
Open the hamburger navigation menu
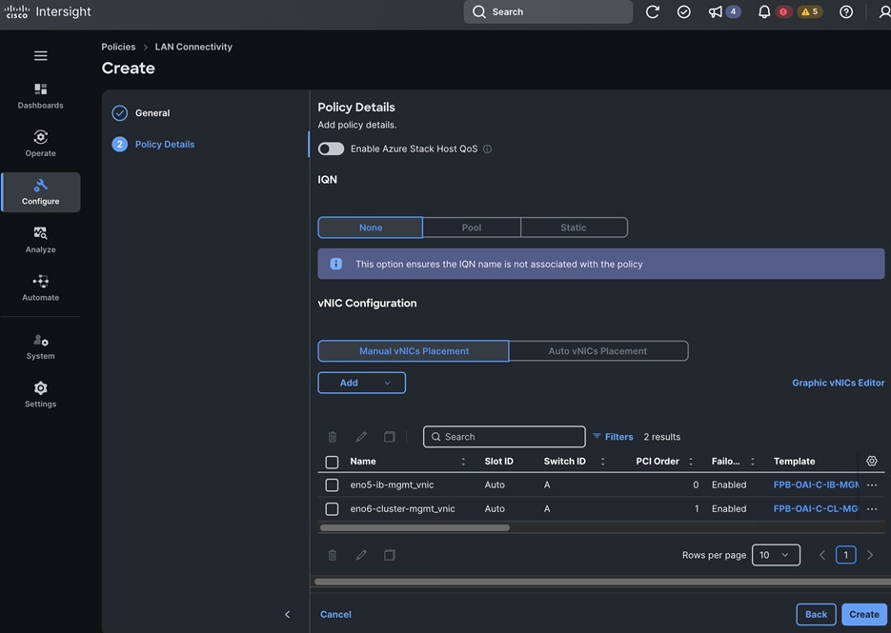(x=40, y=55)
